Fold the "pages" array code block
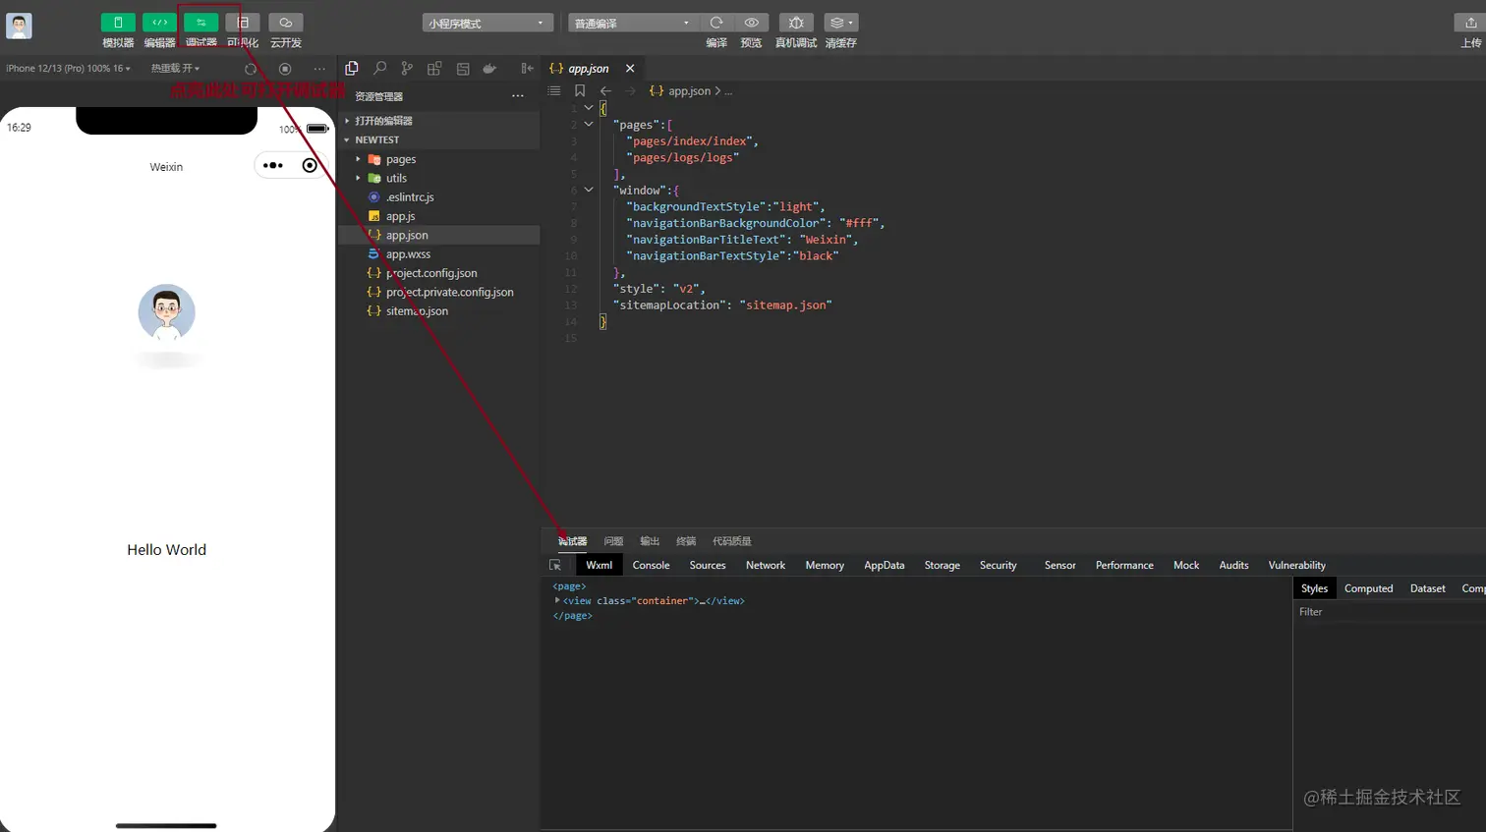This screenshot has width=1486, height=832. coord(589,125)
